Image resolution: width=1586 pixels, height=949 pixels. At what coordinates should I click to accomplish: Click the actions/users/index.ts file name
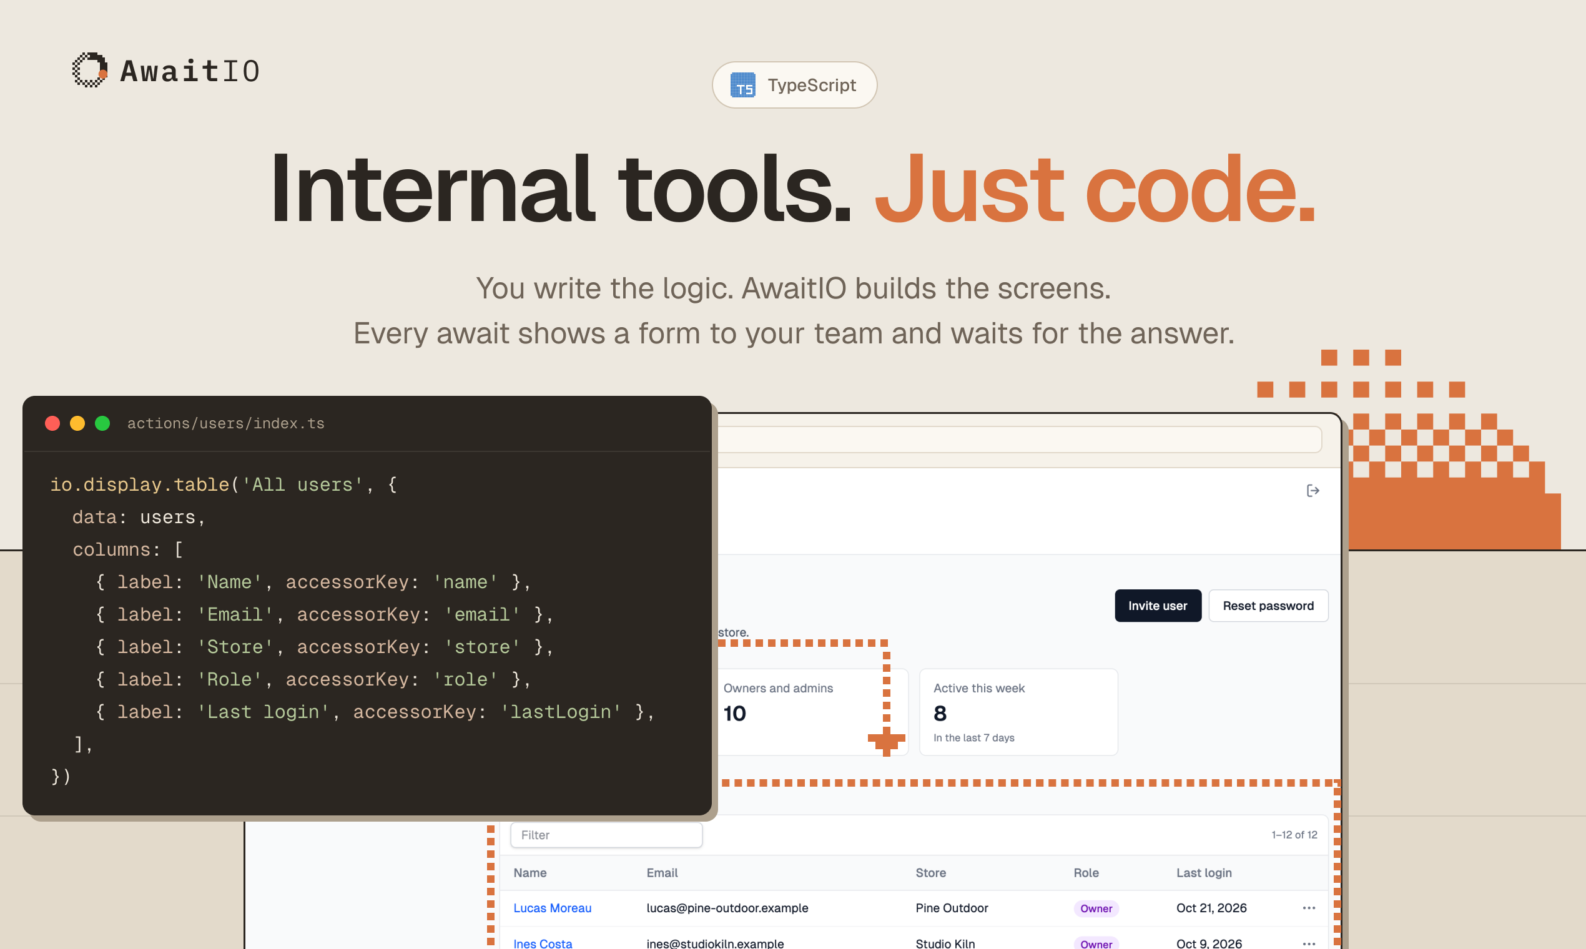tap(226, 423)
